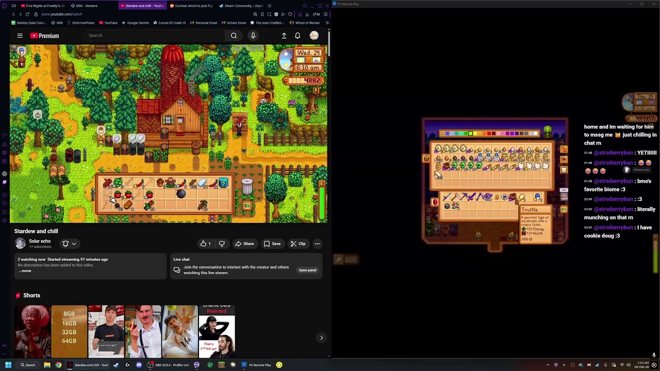This screenshot has width=660, height=371.
Task: Open Destiny Data Compendium bookmark
Action: point(29,23)
